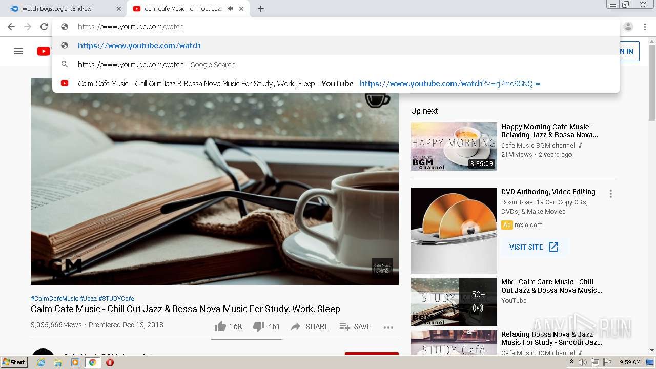This screenshot has width=656, height=369.
Task: Open #CalmCafeMusic hashtag link
Action: [54, 299]
